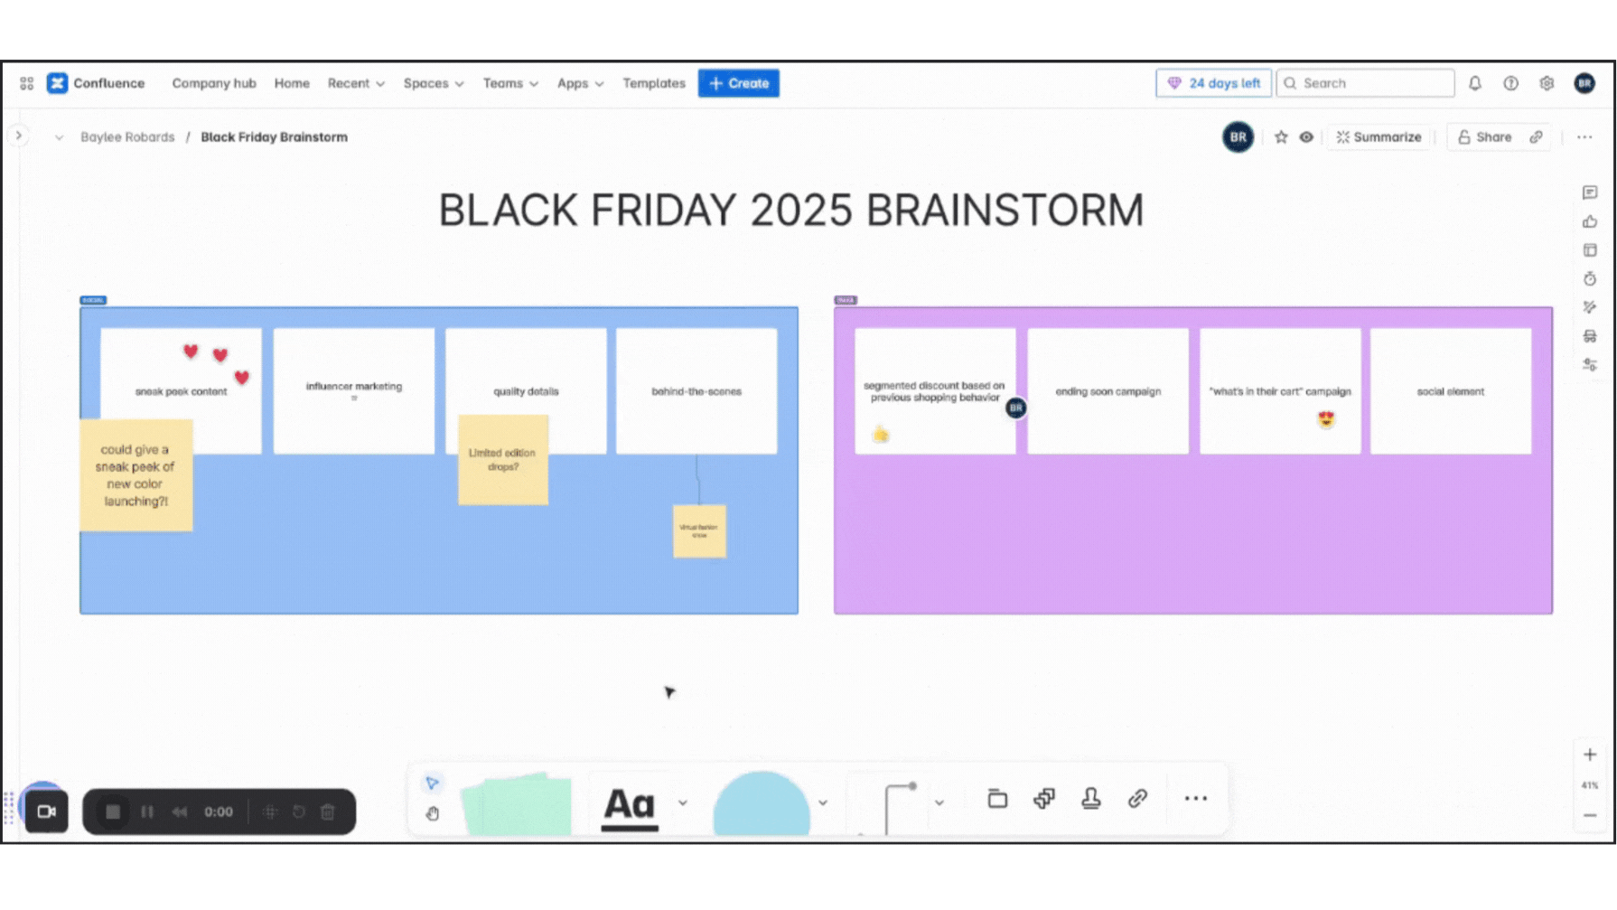
Task: Add a section frame from the toolbar
Action: click(x=996, y=800)
